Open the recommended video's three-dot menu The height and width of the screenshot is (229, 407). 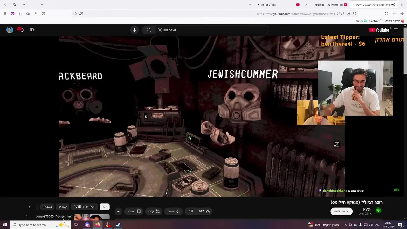click(x=27, y=217)
